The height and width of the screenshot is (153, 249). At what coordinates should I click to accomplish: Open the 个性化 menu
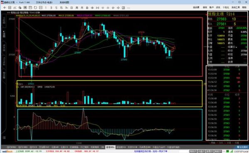point(226,7)
